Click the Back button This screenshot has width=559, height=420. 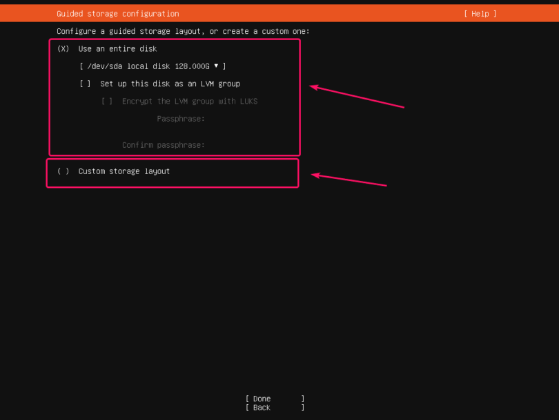[275, 408]
